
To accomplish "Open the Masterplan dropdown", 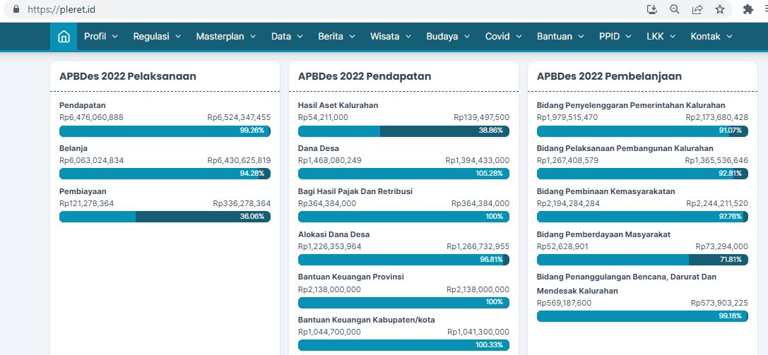I will tap(226, 37).
